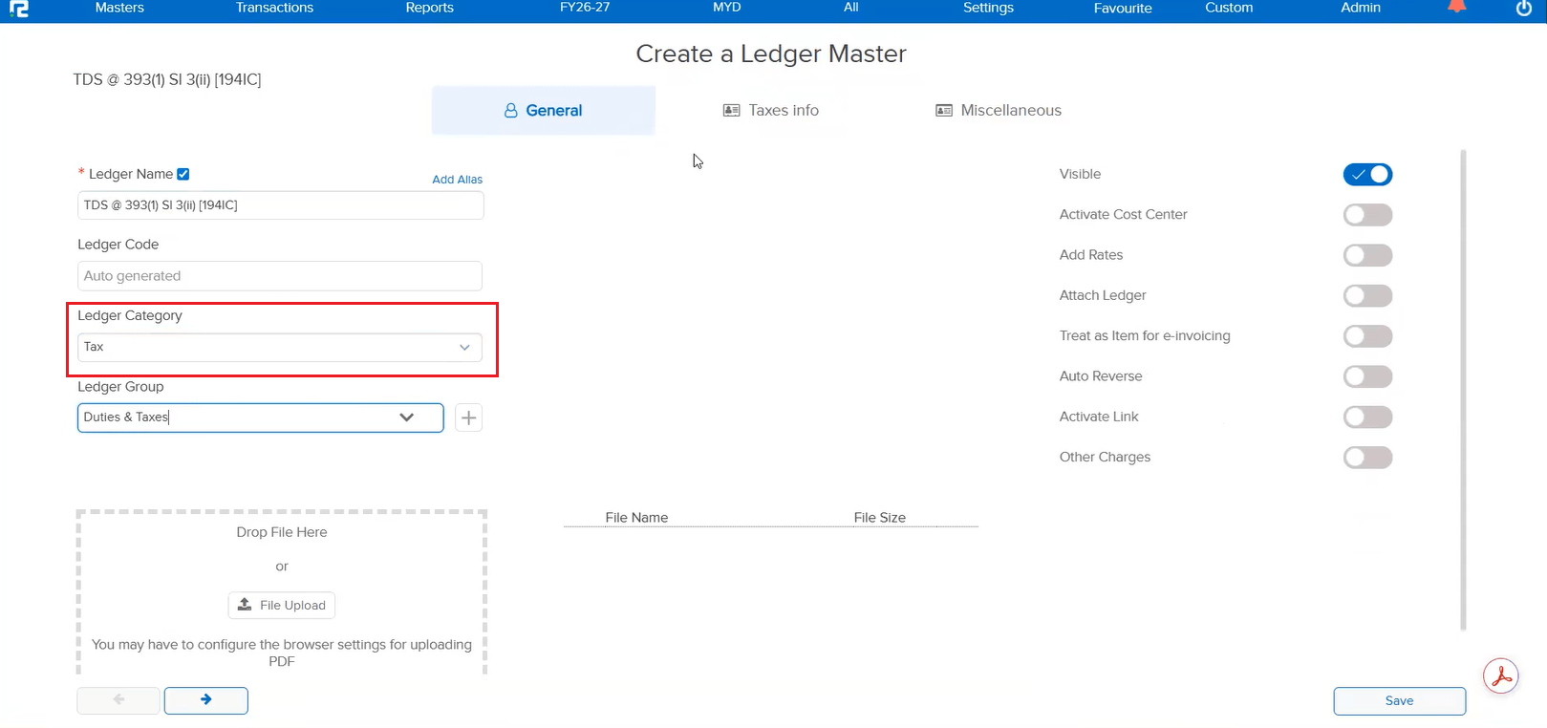Toggle Treat as Item for e-invoicing

tap(1367, 336)
